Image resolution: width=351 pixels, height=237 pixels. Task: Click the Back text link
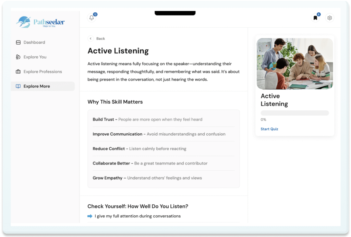pos(100,38)
